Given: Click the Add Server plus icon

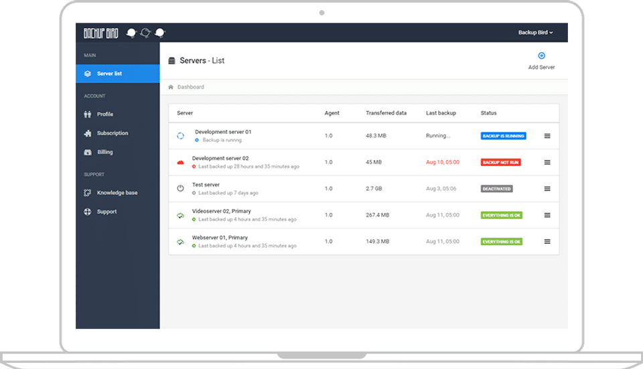Looking at the screenshot, I should 541,56.
